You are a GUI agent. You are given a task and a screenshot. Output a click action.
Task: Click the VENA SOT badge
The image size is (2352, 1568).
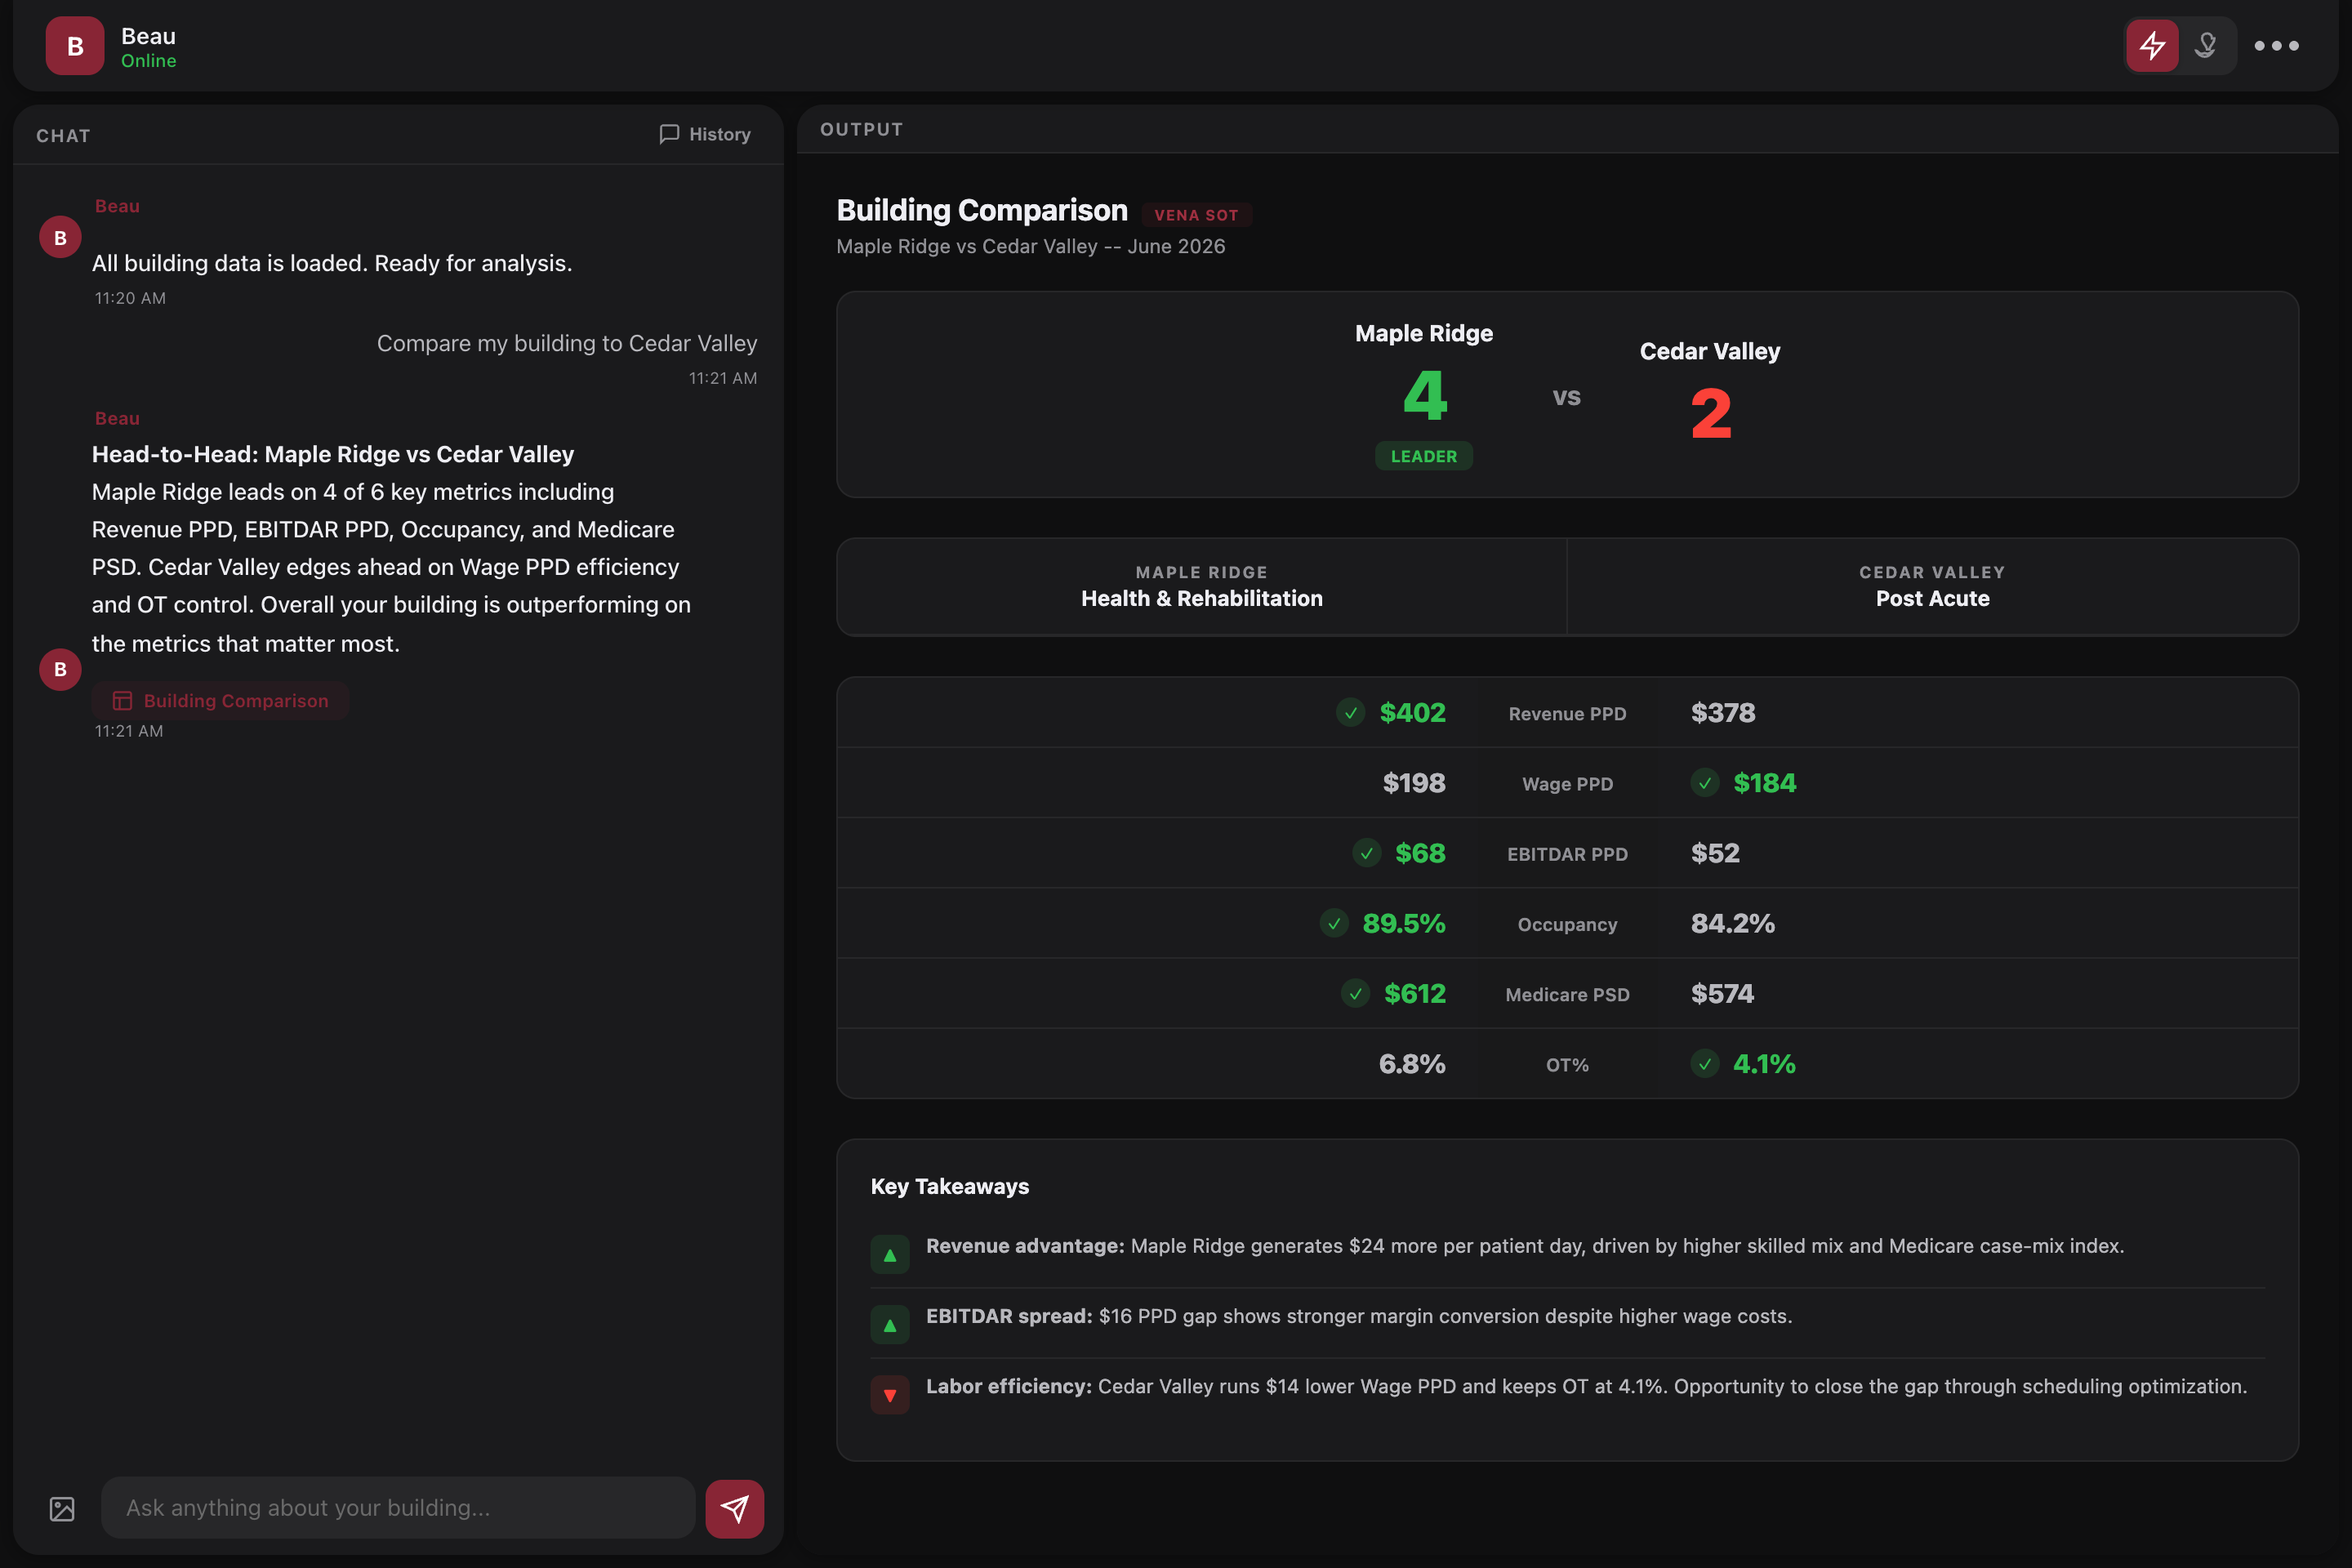(x=1196, y=215)
